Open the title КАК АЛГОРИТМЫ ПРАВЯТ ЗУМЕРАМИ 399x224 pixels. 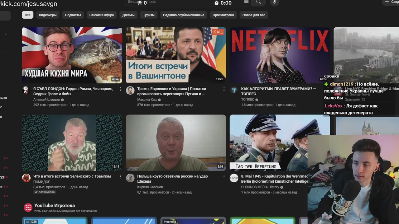278,91
